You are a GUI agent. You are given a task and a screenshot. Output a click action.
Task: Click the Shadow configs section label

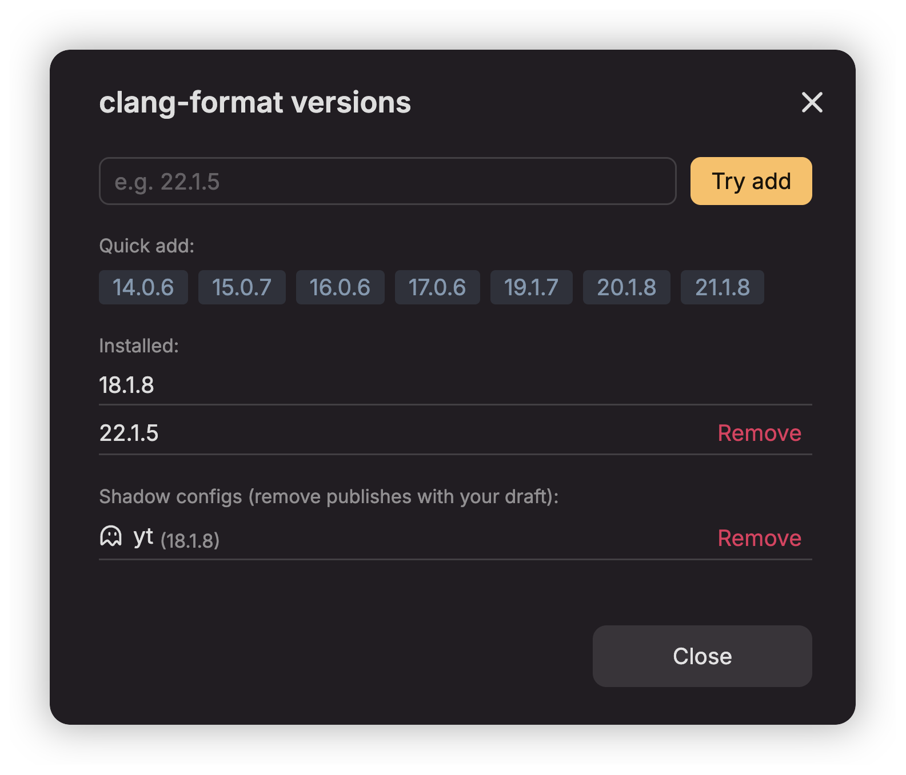tap(329, 497)
